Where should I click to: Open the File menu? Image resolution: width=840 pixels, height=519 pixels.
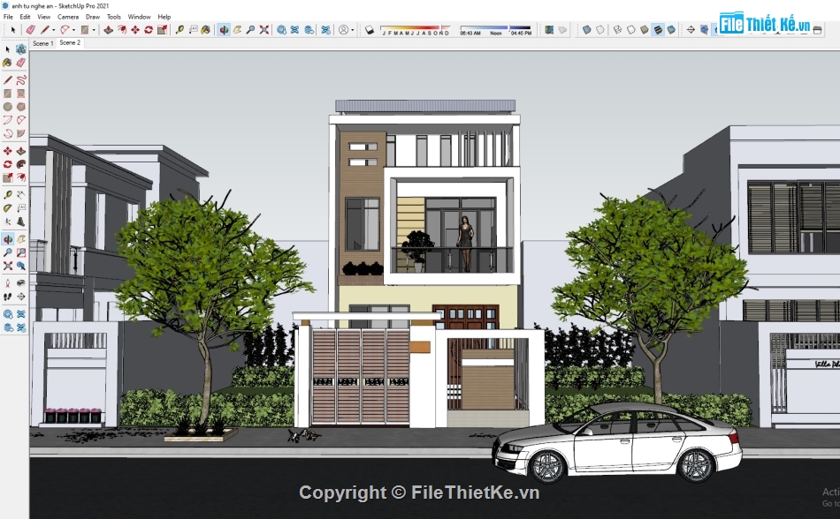pos(8,17)
